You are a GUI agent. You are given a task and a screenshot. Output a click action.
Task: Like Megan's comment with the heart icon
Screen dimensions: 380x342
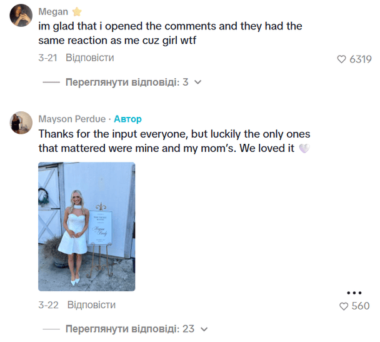coord(341,59)
